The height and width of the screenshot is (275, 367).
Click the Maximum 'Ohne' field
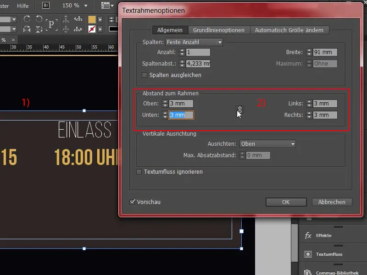coord(325,64)
